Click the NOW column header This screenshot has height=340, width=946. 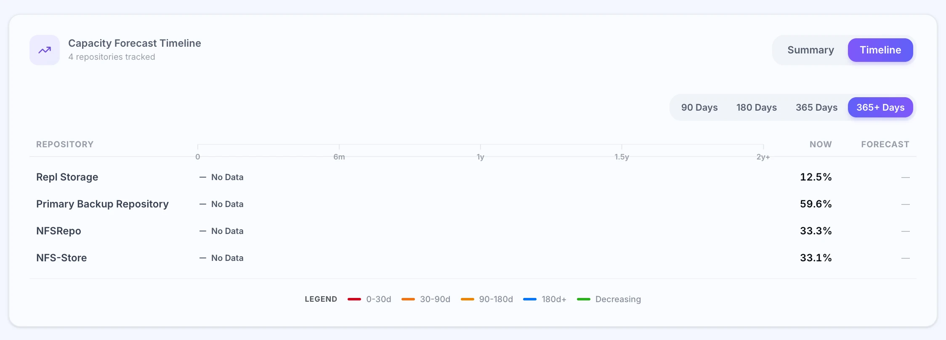click(x=821, y=144)
